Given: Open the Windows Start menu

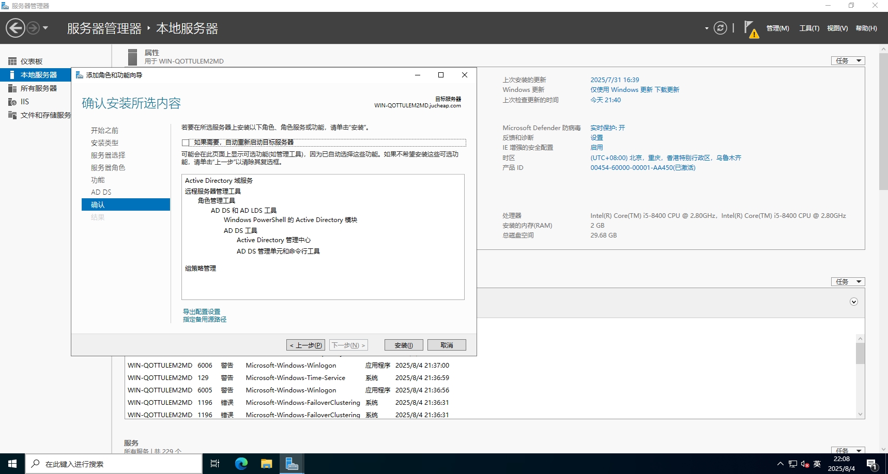Looking at the screenshot, I should point(12,464).
